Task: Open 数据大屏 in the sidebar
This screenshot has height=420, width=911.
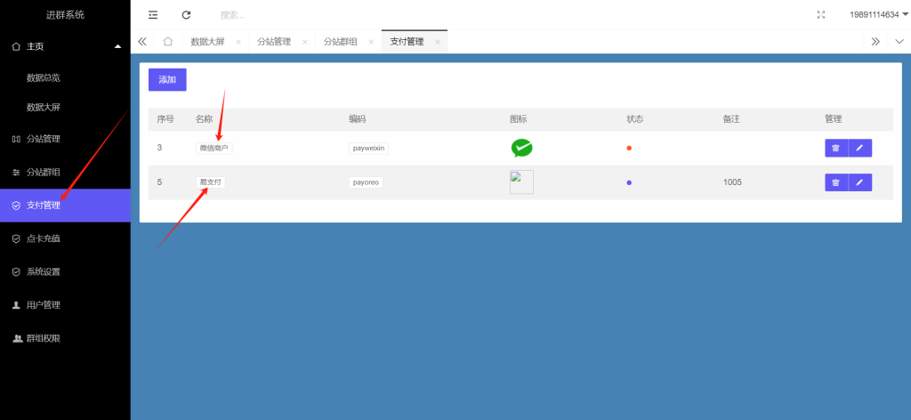Action: [65, 107]
